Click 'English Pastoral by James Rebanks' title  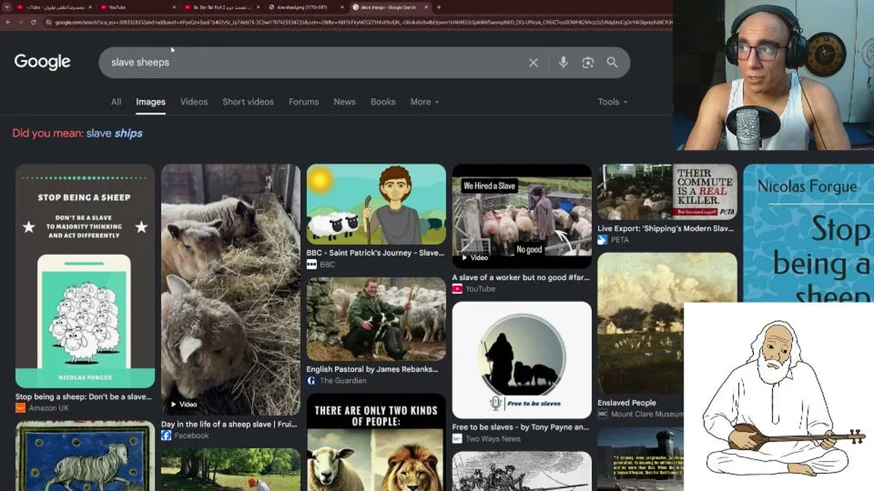[x=372, y=370]
